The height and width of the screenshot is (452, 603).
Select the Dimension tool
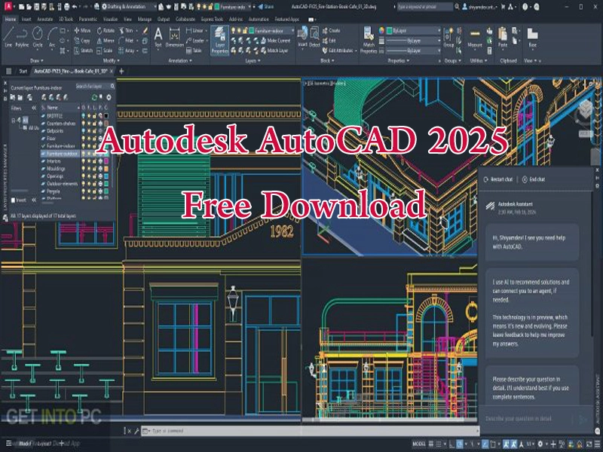tap(175, 37)
